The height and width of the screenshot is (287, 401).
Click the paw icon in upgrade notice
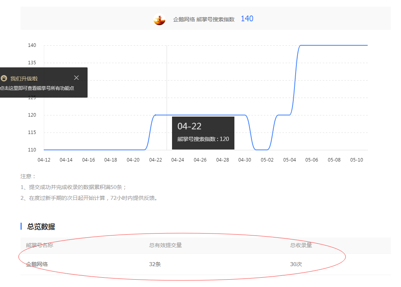tap(4, 78)
